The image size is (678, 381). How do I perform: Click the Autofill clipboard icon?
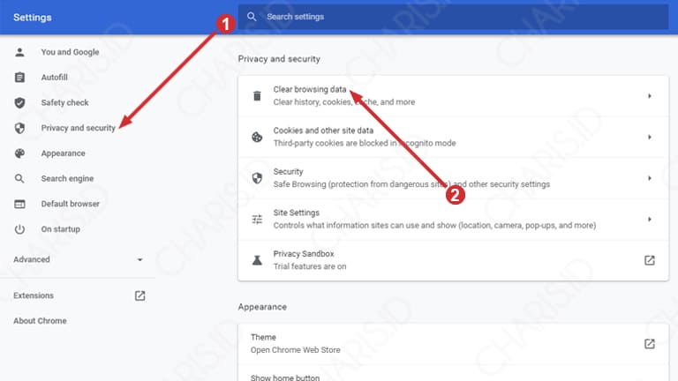tap(19, 78)
